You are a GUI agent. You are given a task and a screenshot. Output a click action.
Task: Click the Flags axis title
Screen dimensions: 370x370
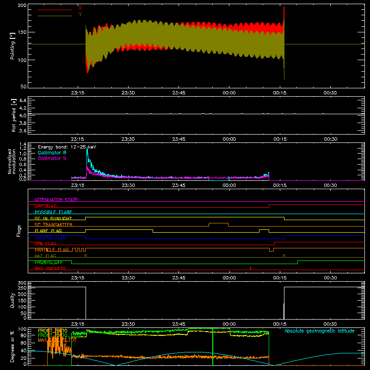pyautogui.click(x=18, y=231)
